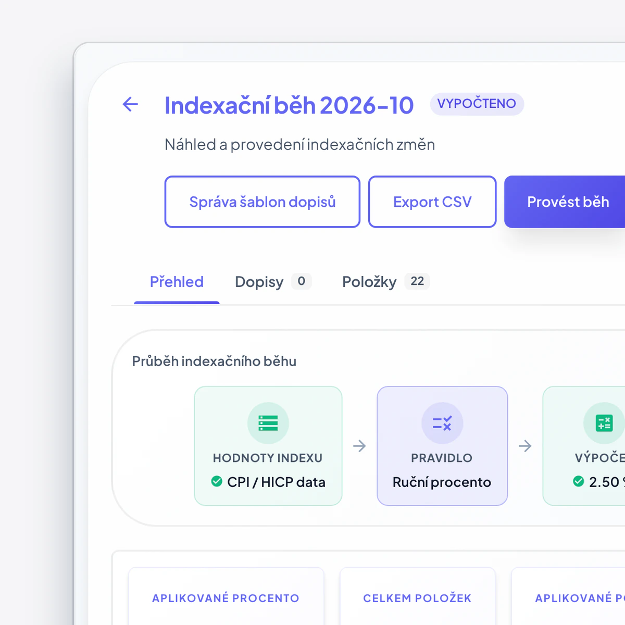Click the back arrow icon

pos(130,104)
